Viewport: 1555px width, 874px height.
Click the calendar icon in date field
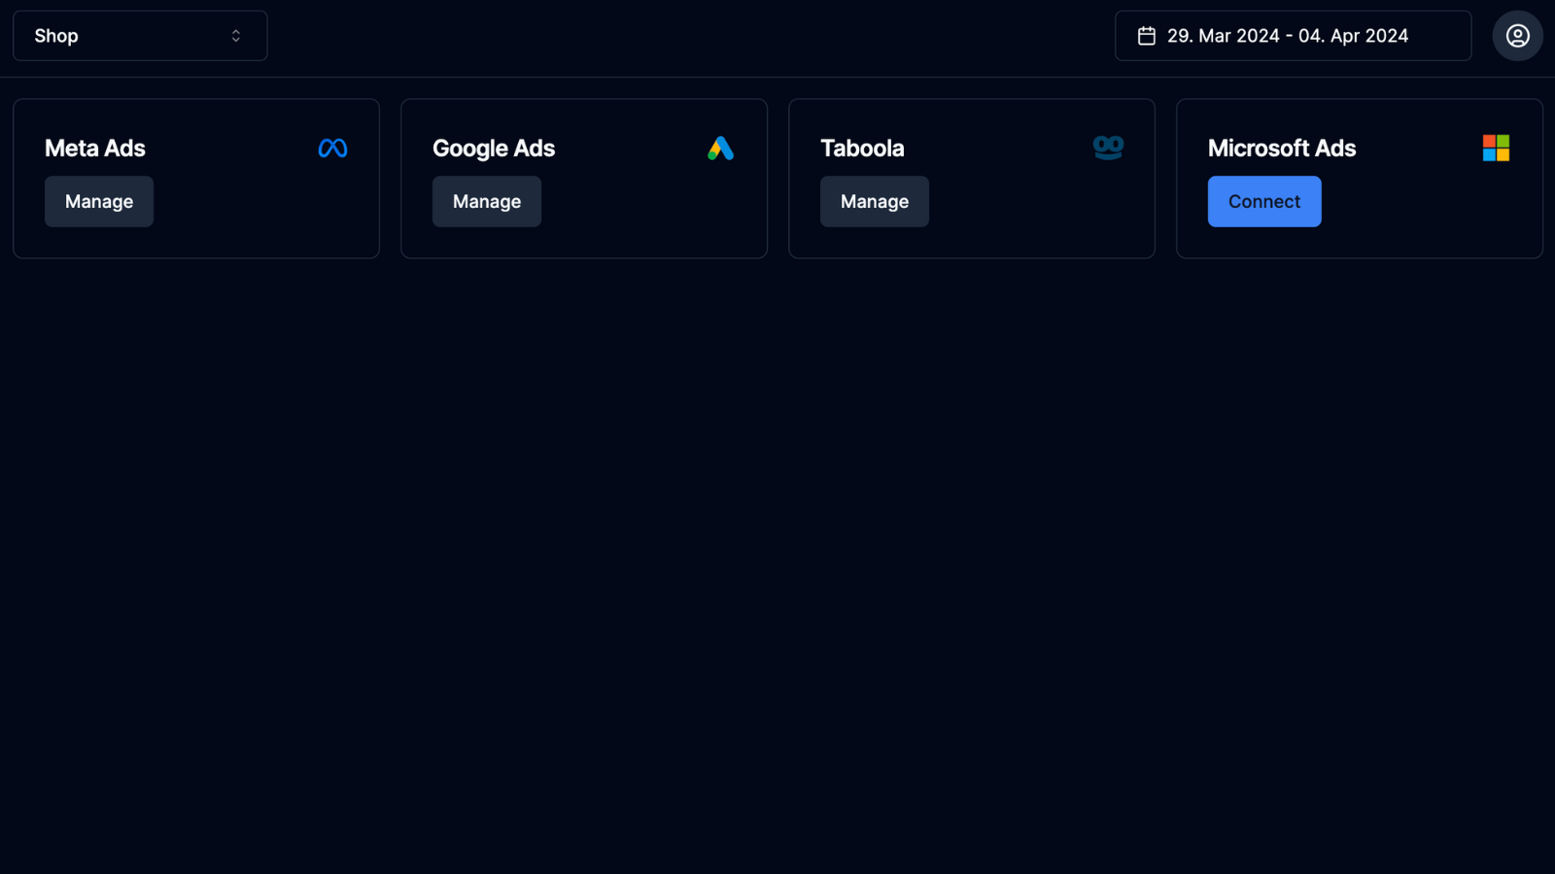[1147, 36]
